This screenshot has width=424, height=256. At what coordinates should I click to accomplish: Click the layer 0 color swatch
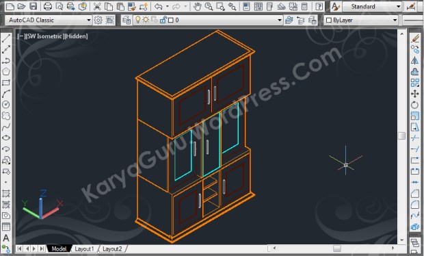[171, 20]
